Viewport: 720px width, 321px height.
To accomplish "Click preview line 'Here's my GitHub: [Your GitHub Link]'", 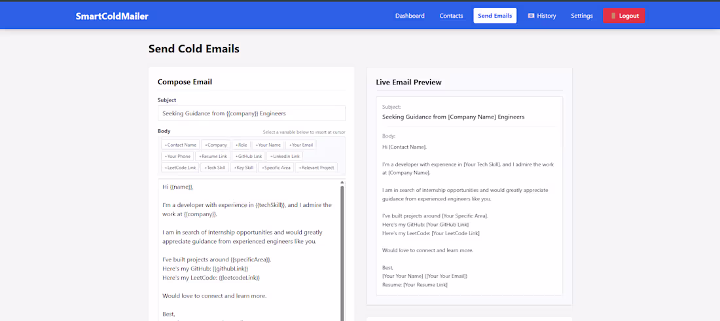I will (x=425, y=225).
